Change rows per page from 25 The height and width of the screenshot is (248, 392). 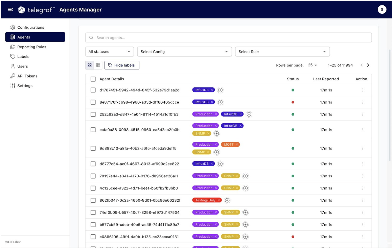(313, 65)
